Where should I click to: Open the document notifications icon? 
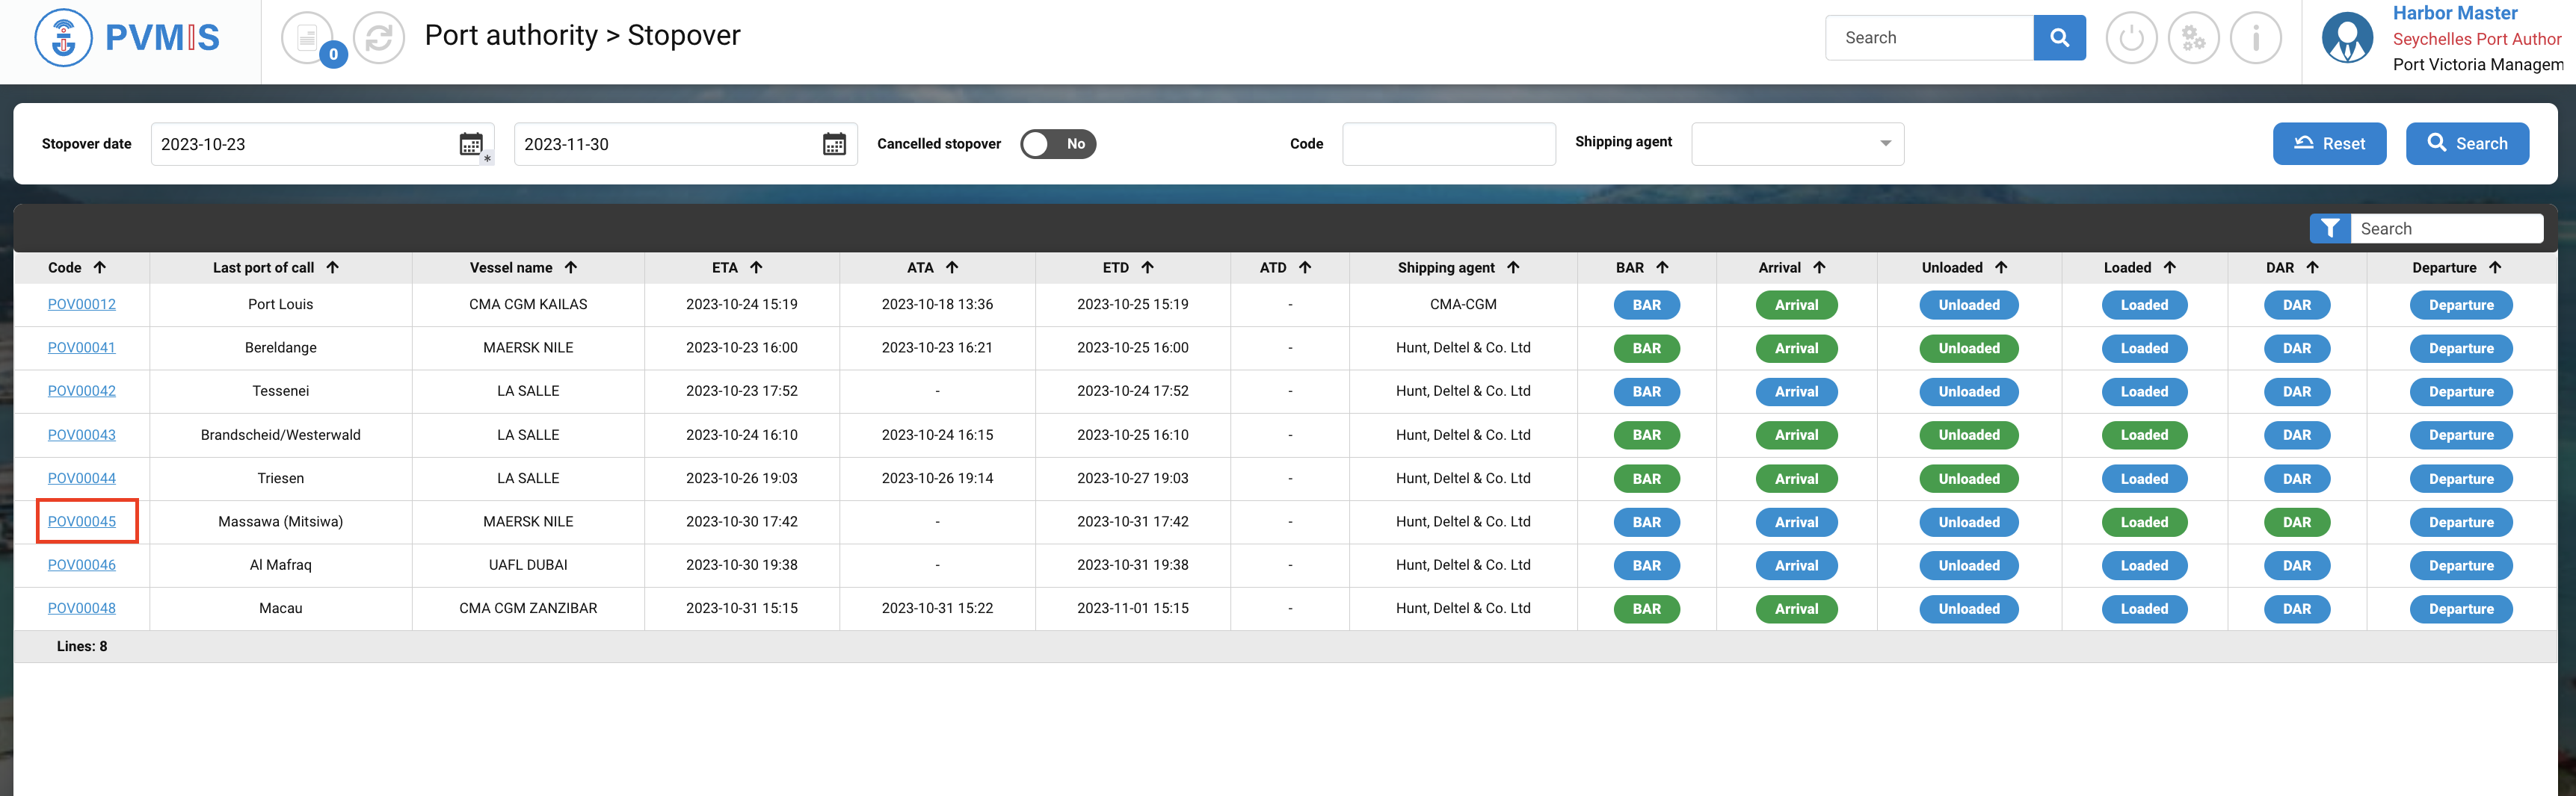point(308,38)
